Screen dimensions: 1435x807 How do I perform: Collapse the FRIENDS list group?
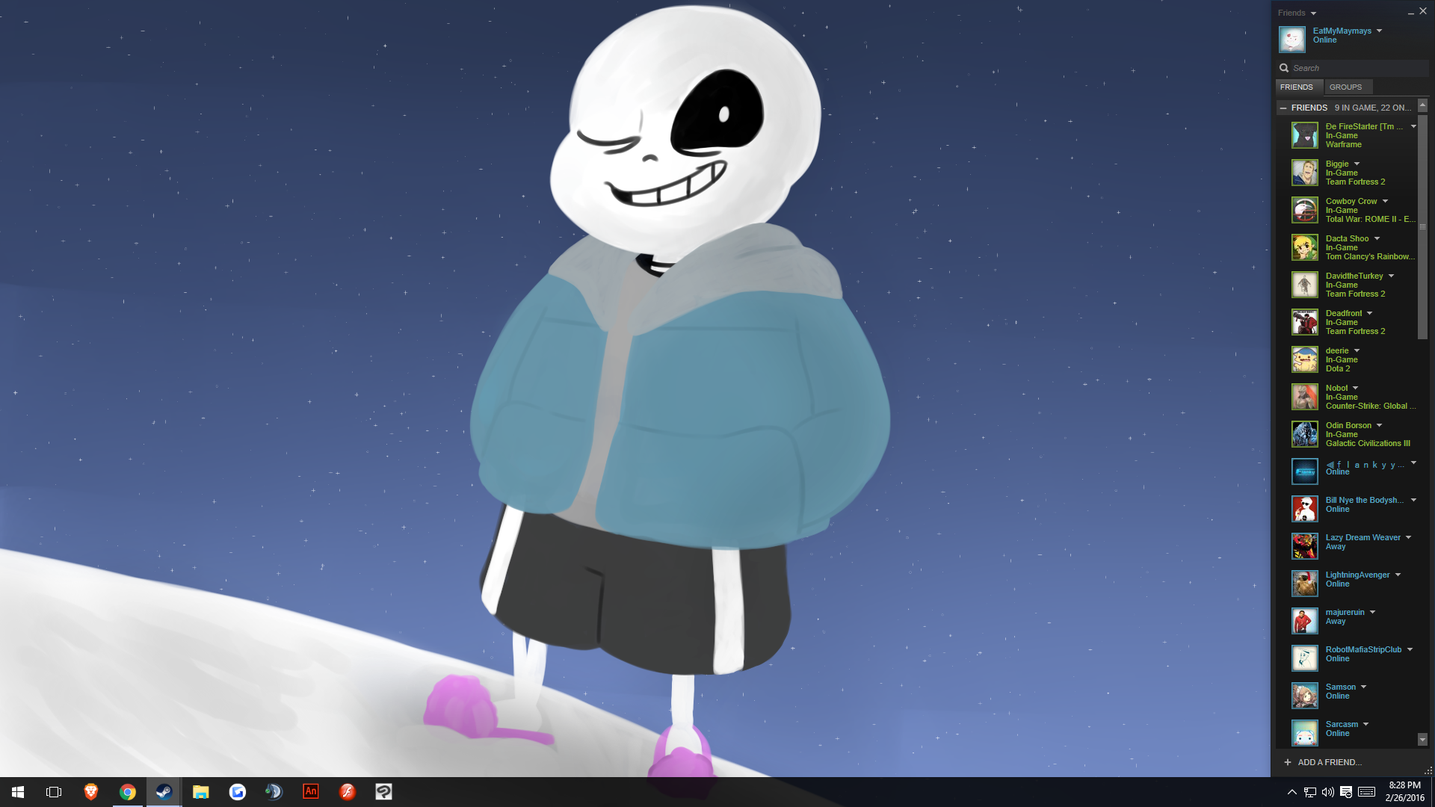point(1283,108)
